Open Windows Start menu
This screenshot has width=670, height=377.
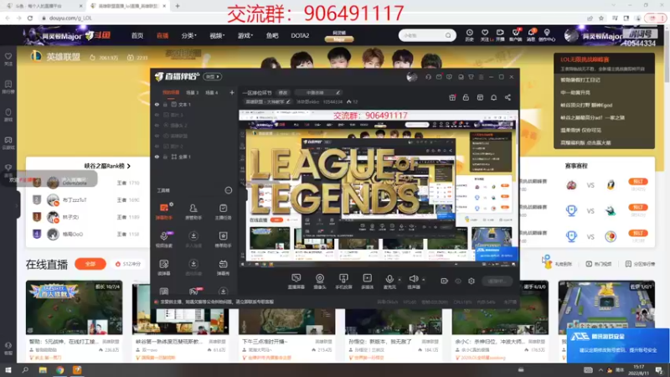pyautogui.click(x=8, y=370)
